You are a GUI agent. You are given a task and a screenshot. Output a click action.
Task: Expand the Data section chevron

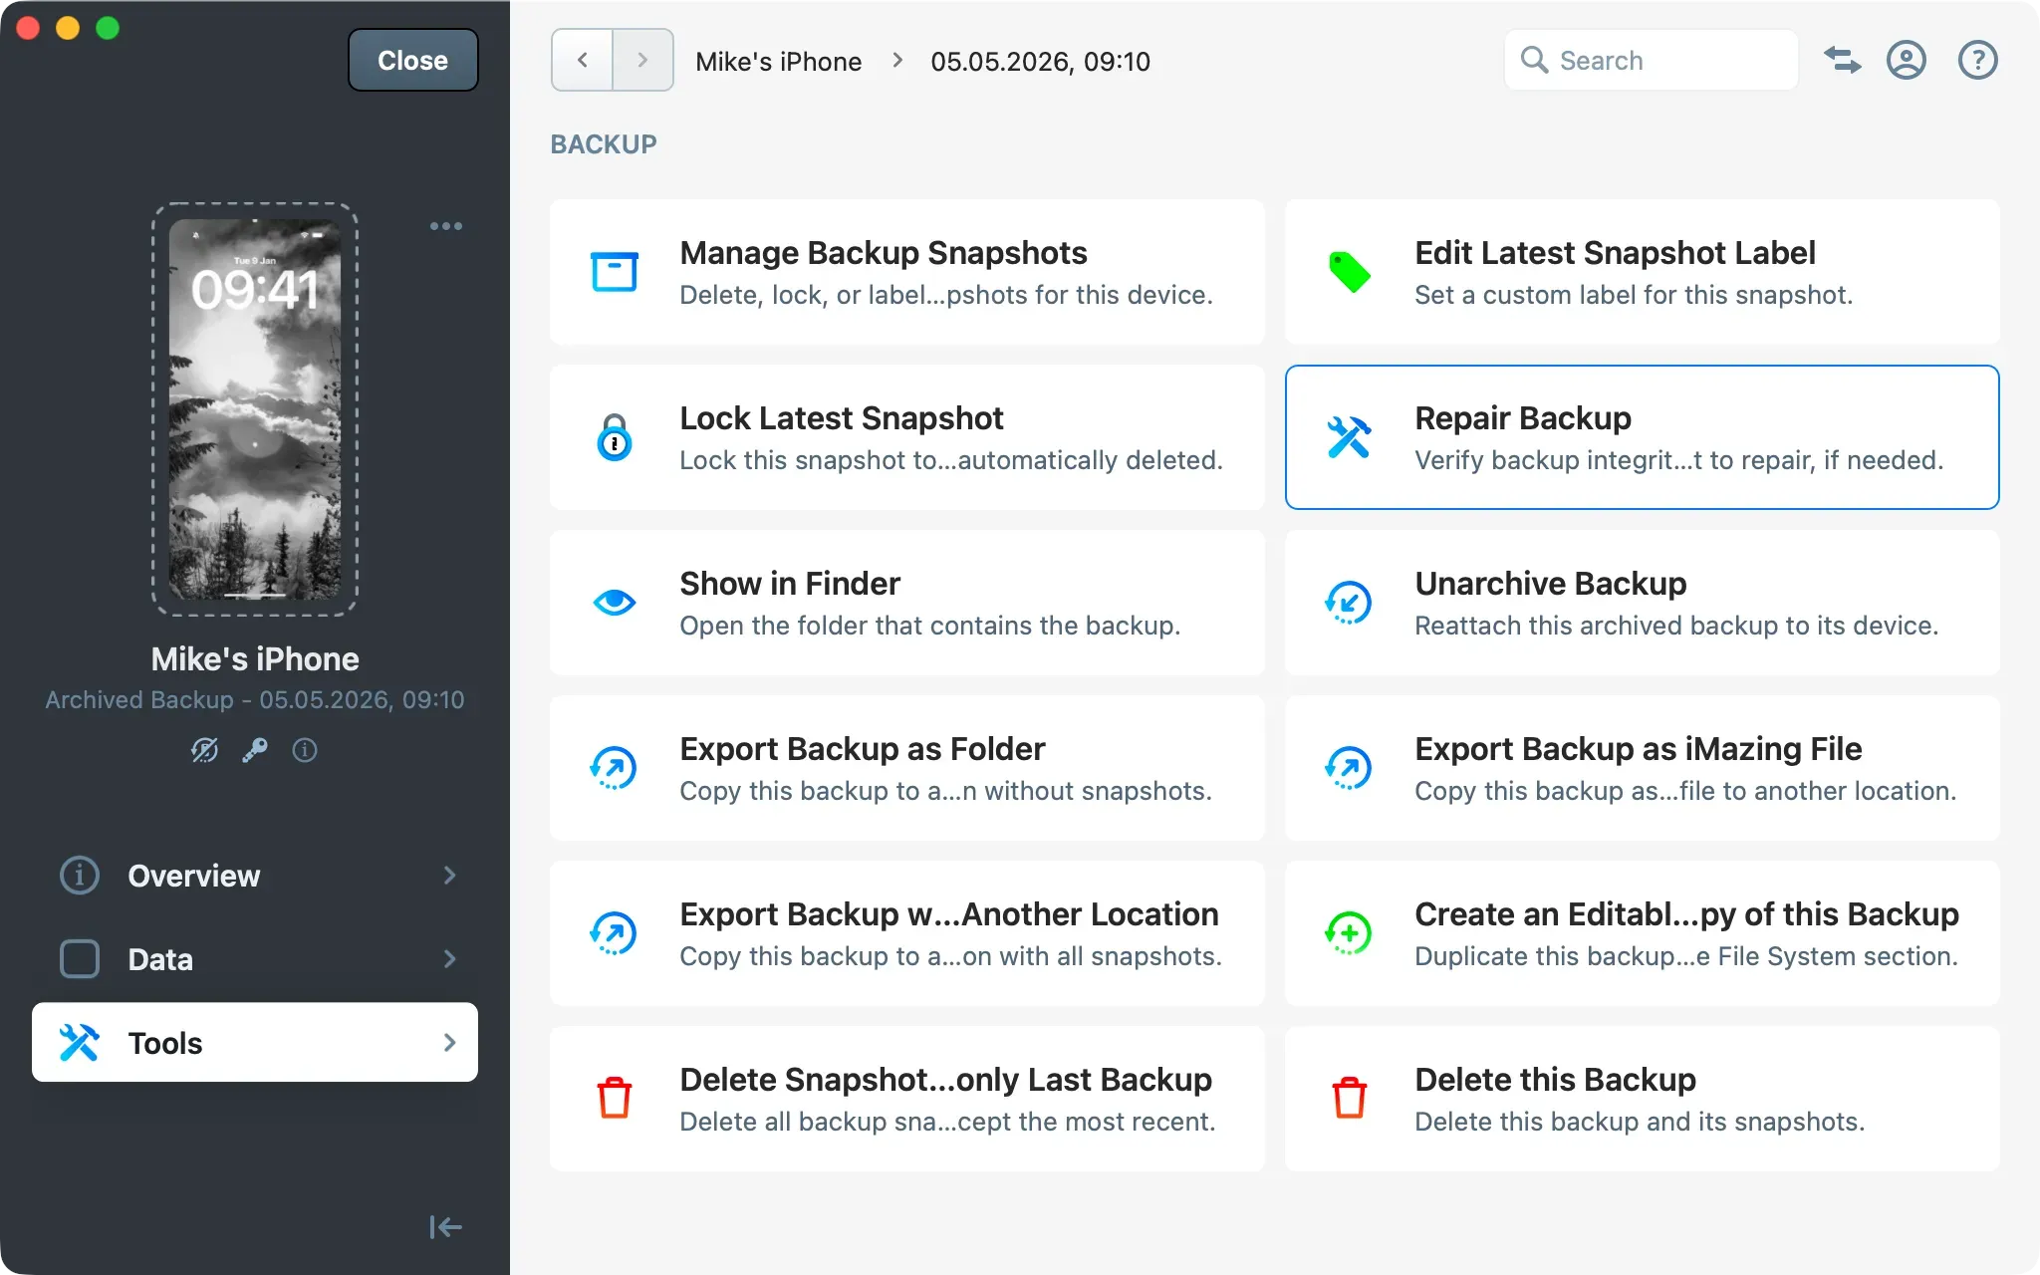pos(449,959)
